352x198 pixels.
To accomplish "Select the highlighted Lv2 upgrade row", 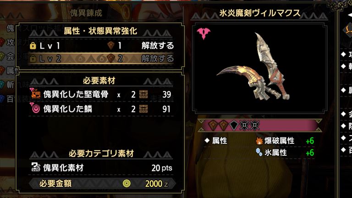I will point(101,59).
